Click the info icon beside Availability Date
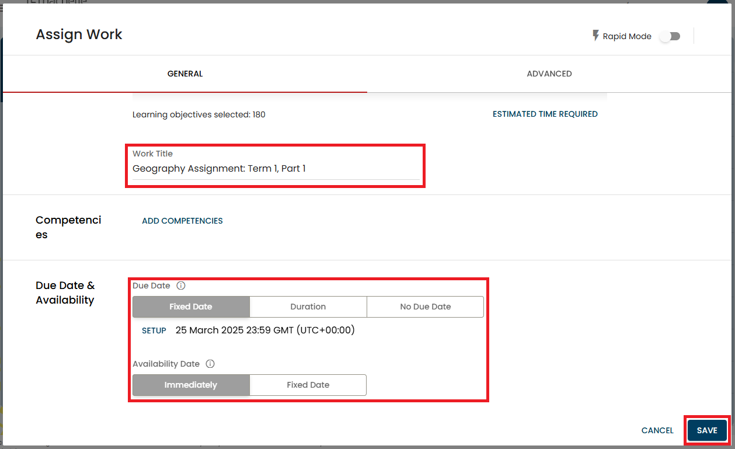Viewport: 735px width, 449px height. coord(210,364)
